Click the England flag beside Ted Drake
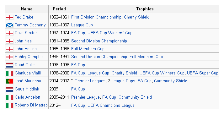This screenshot has height=114, width=224. pyautogui.click(x=10, y=17)
